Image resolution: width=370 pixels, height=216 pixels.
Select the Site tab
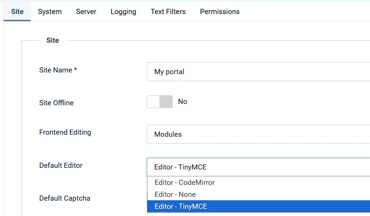point(17,11)
